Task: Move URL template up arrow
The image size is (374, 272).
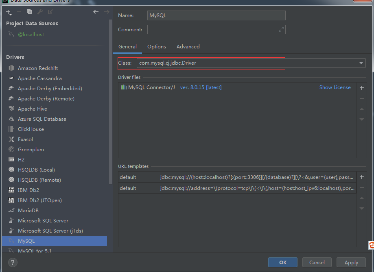Action: pos(362,198)
